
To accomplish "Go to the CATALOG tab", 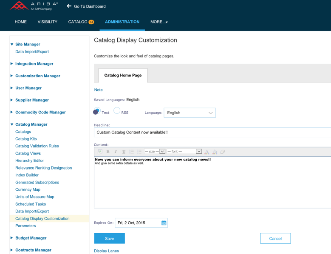I will coord(78,22).
